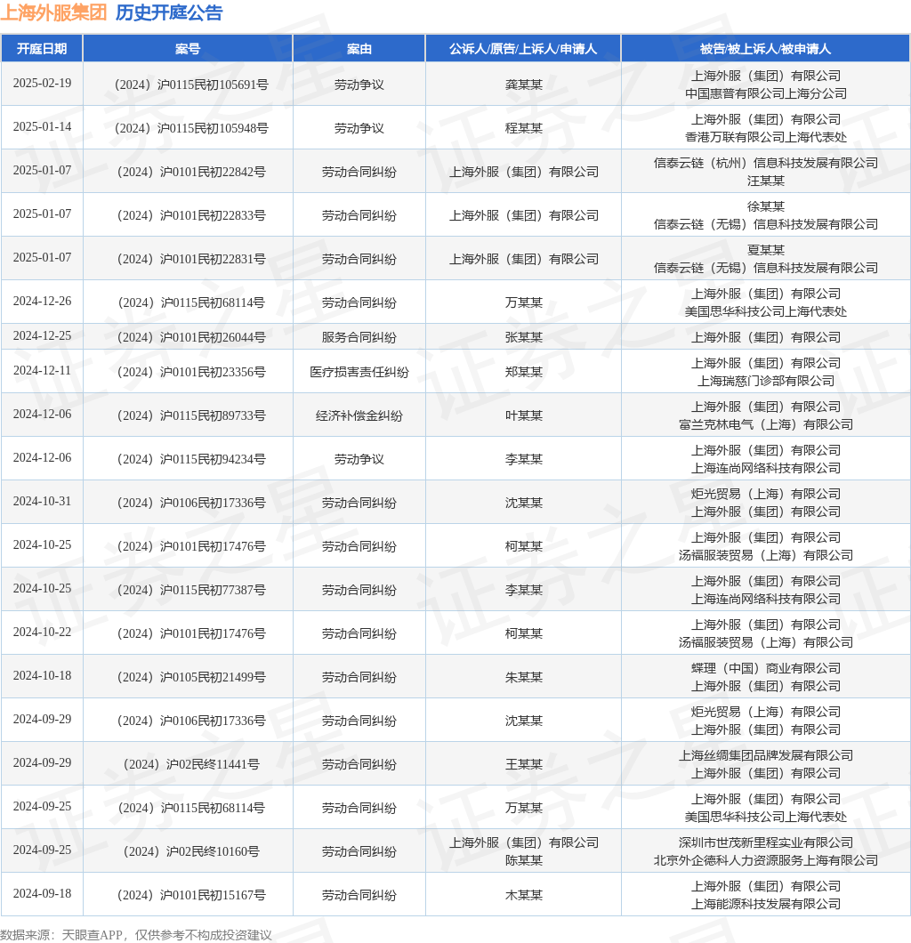Click plaintiff name 陈某某
Viewport: 911px width, 943px height.
coord(524,860)
